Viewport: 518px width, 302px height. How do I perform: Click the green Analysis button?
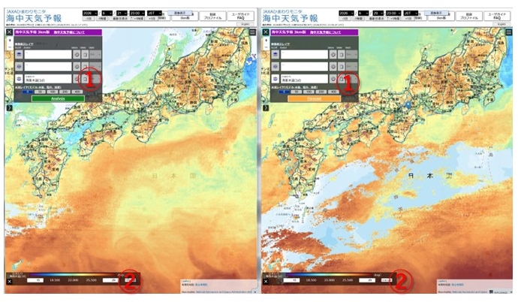(58, 98)
